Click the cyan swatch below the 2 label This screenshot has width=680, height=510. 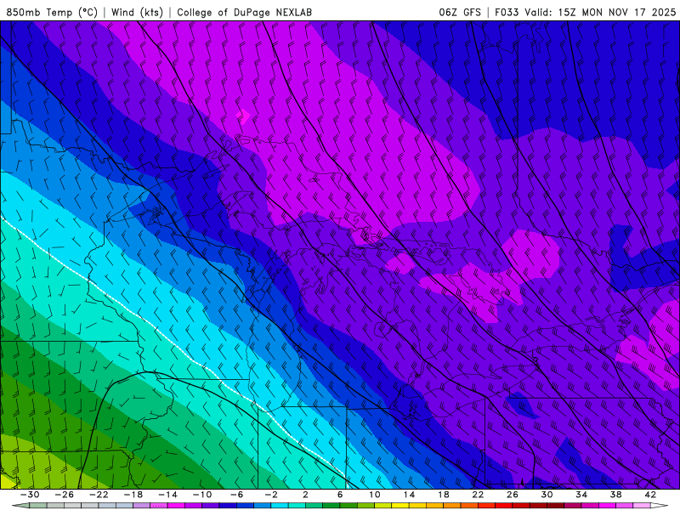click(x=297, y=506)
